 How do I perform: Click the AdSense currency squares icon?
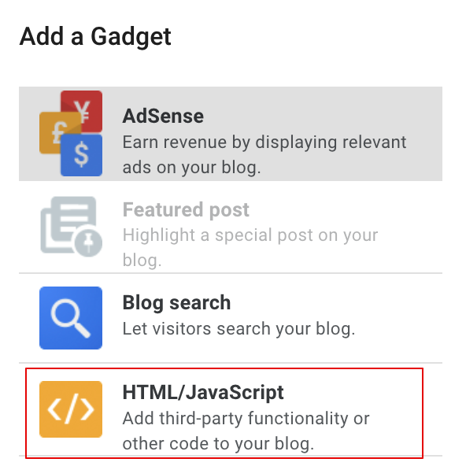click(71, 134)
